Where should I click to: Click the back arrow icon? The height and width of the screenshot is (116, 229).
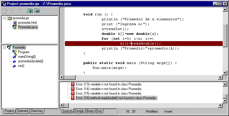[13, 11]
